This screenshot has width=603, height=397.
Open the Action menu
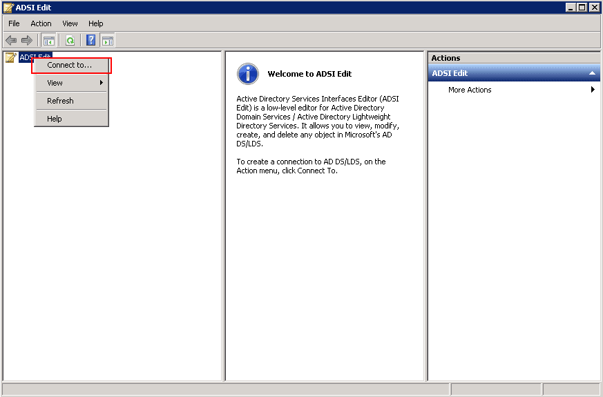41,23
